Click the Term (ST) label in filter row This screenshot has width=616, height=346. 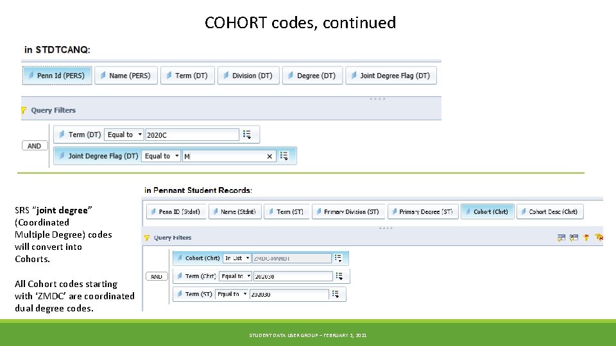click(x=198, y=294)
